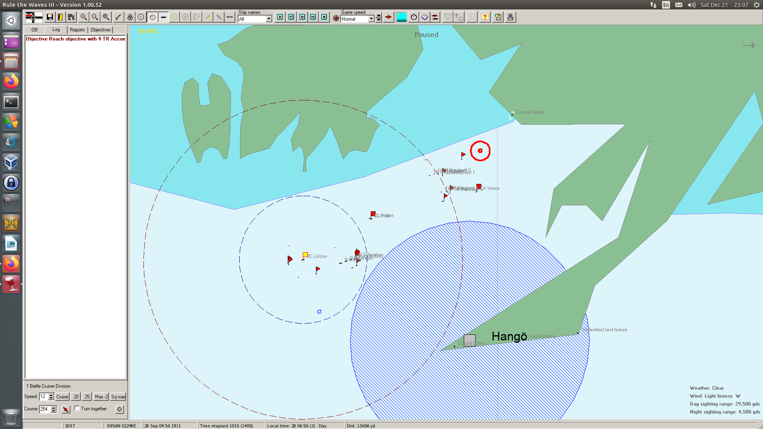Click the padlock toolbar icon
Viewport: 763px width, 429px height.
click(130, 17)
